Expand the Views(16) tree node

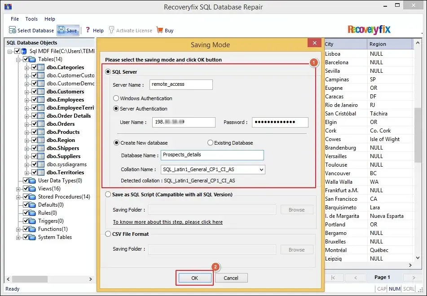click(x=18, y=189)
